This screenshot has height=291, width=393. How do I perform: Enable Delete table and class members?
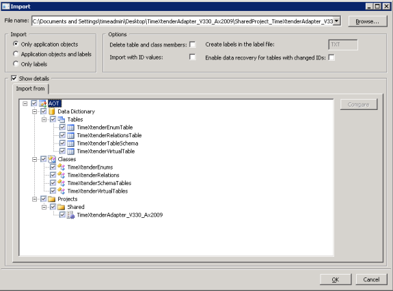(x=193, y=44)
